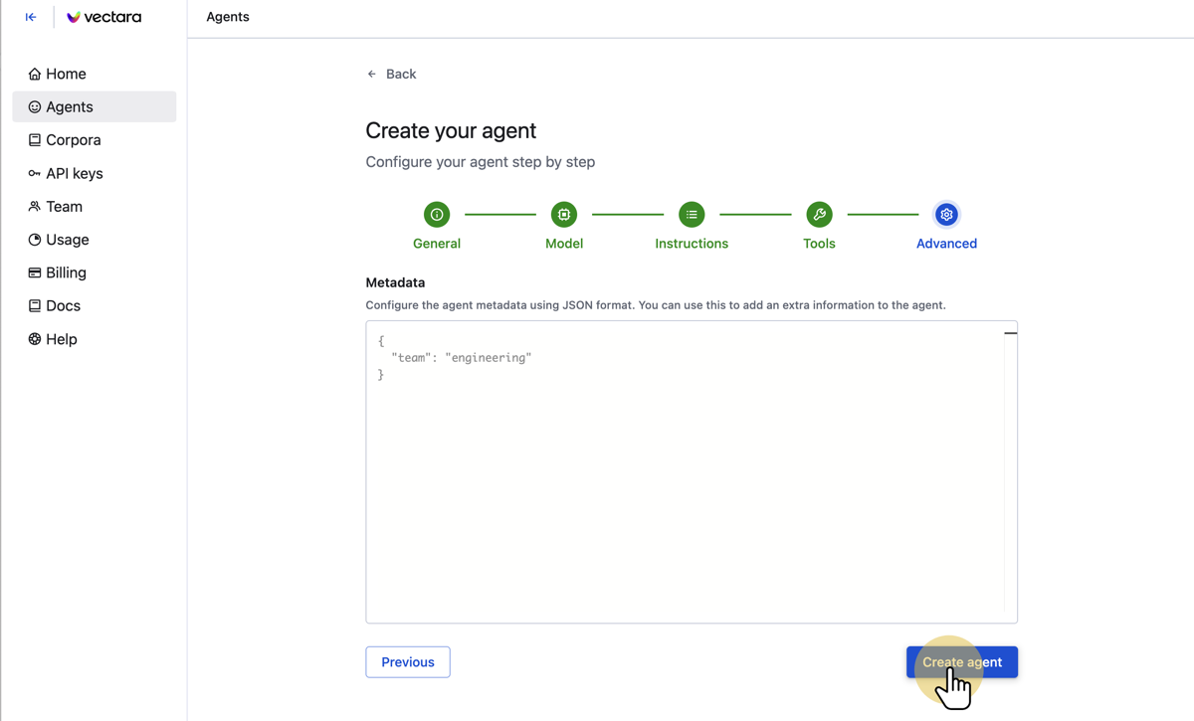Open the Billing section
The image size is (1194, 721).
coord(66,272)
